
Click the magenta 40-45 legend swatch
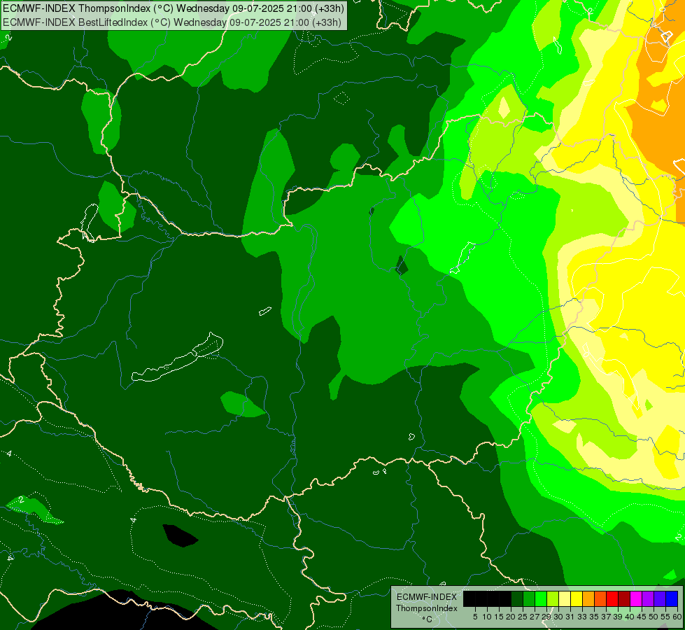coord(636,598)
